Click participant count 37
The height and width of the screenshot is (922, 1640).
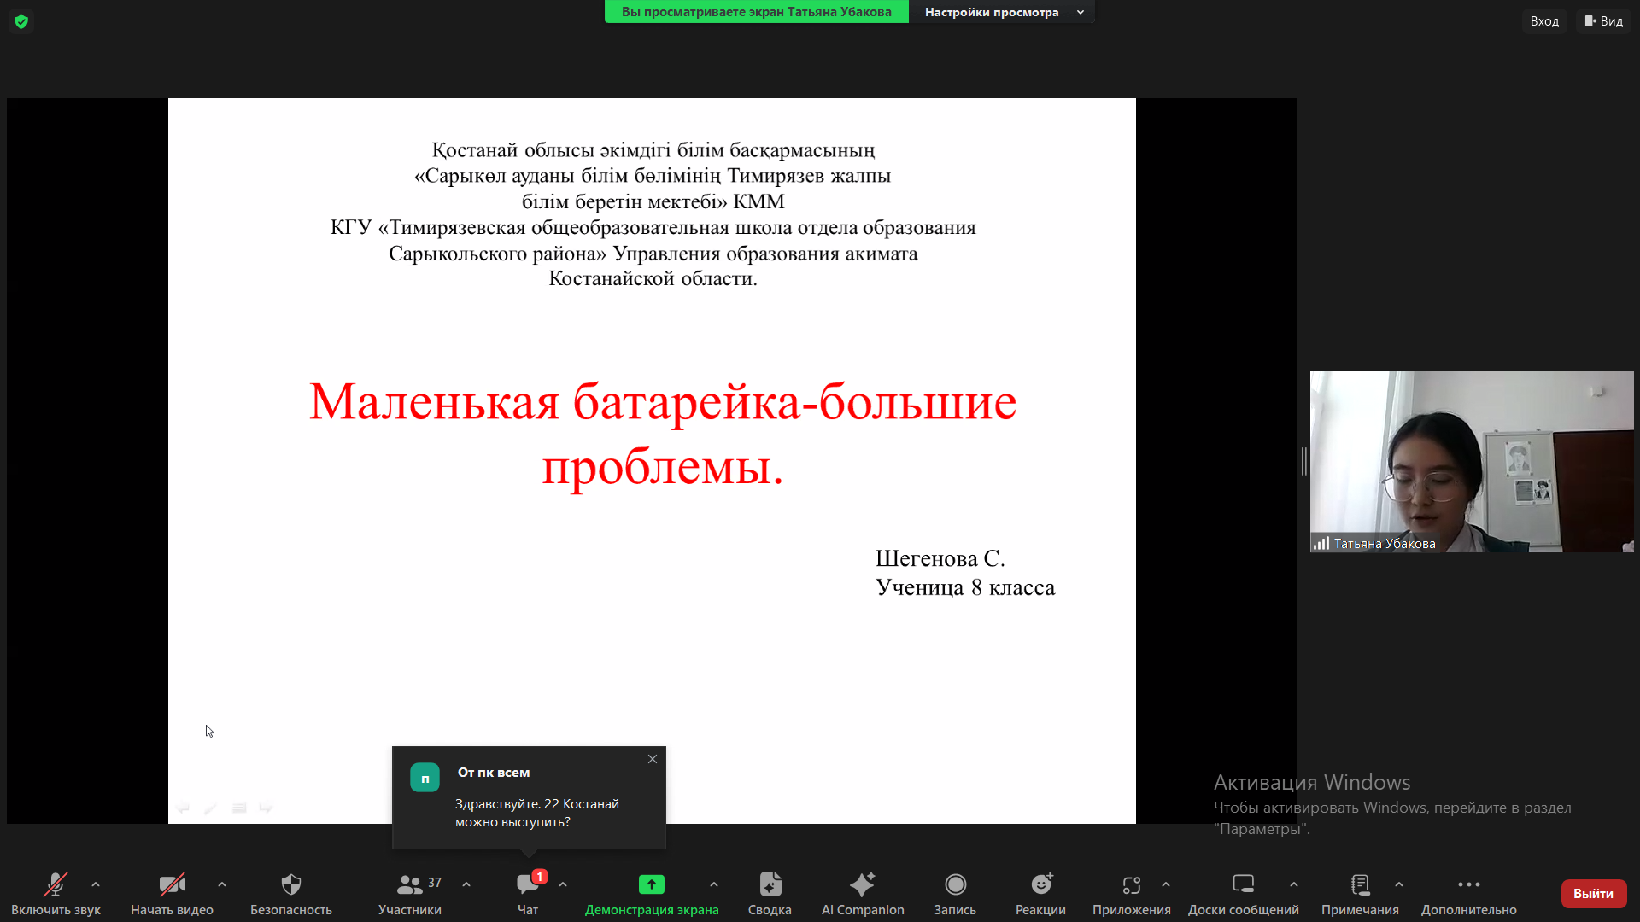[435, 883]
